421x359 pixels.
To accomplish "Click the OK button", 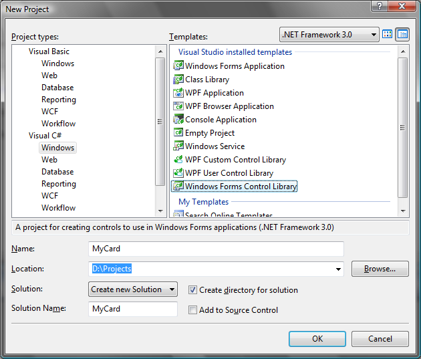I will pyautogui.click(x=317, y=339).
